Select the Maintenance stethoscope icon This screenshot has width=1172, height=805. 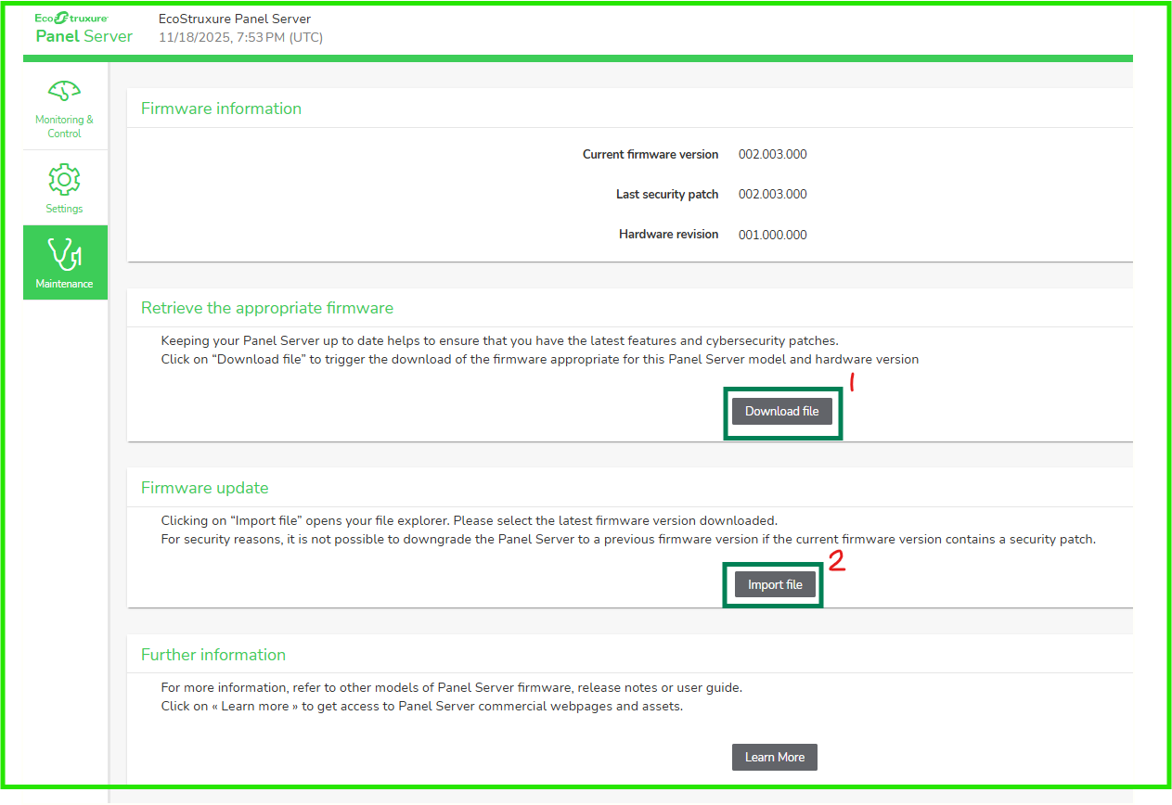point(64,253)
